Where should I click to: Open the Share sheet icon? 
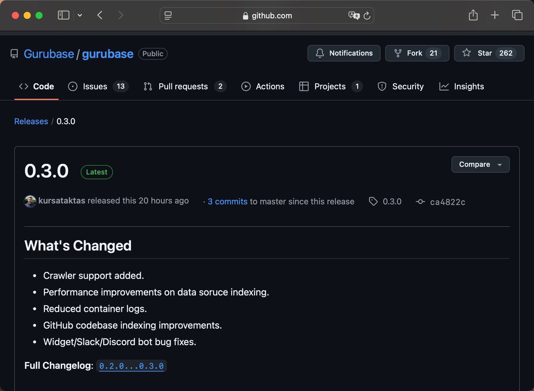click(473, 15)
